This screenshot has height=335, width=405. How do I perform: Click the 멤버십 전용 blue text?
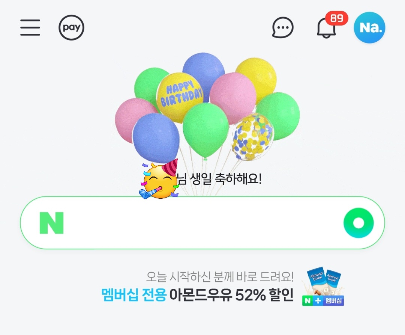tap(133, 295)
